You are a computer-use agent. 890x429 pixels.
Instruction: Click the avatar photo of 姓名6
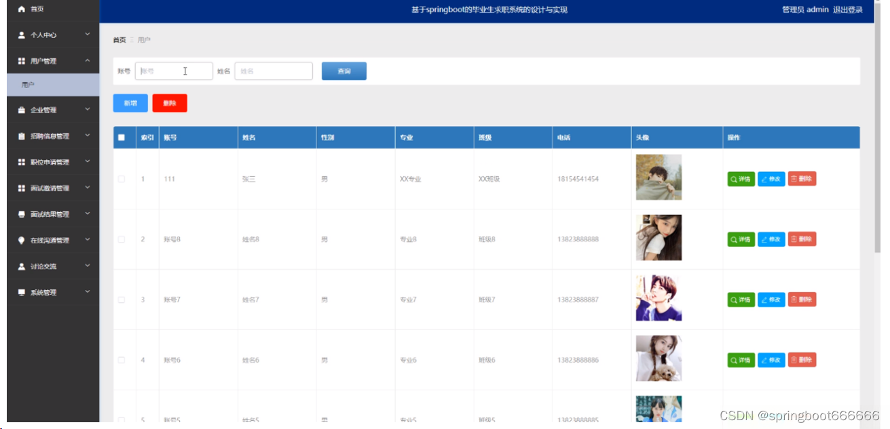click(659, 359)
